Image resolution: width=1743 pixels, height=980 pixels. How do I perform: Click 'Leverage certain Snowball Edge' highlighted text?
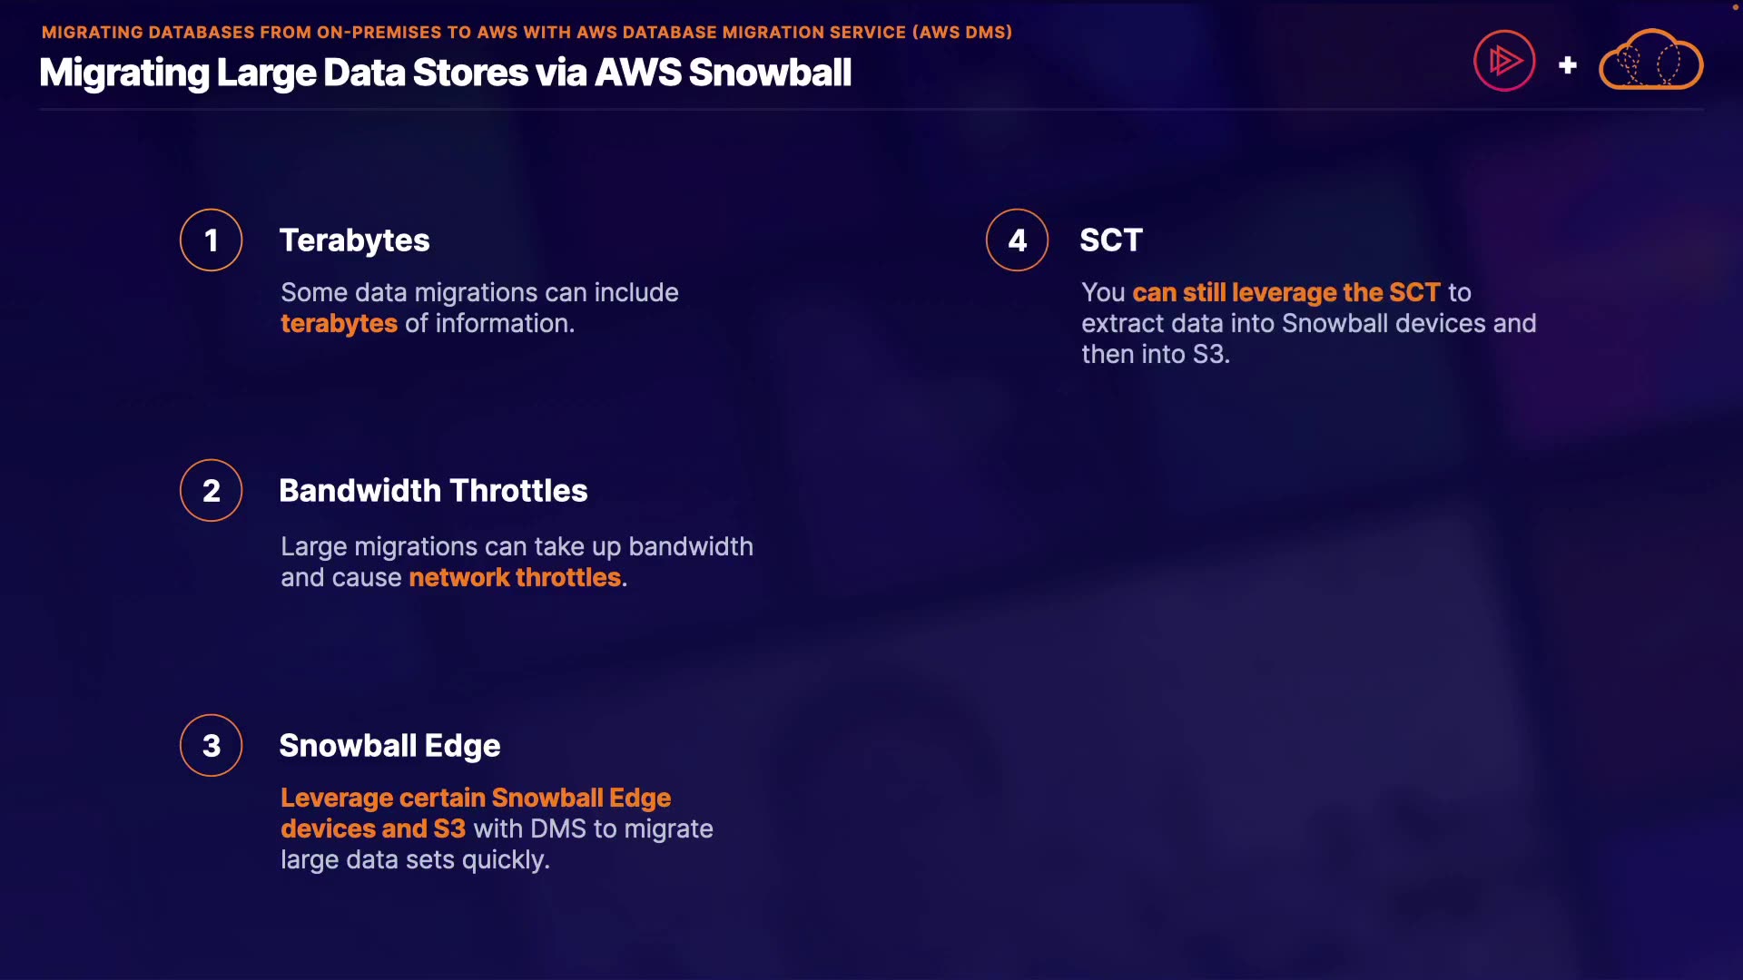(x=476, y=799)
